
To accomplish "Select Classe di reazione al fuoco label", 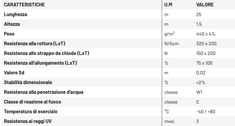I will [34, 102].
